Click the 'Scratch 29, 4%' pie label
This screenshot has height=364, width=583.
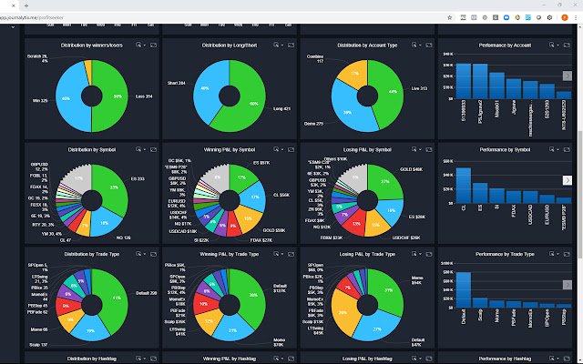[x=37, y=58]
